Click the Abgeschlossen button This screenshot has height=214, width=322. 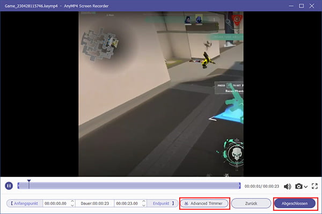pos(295,203)
